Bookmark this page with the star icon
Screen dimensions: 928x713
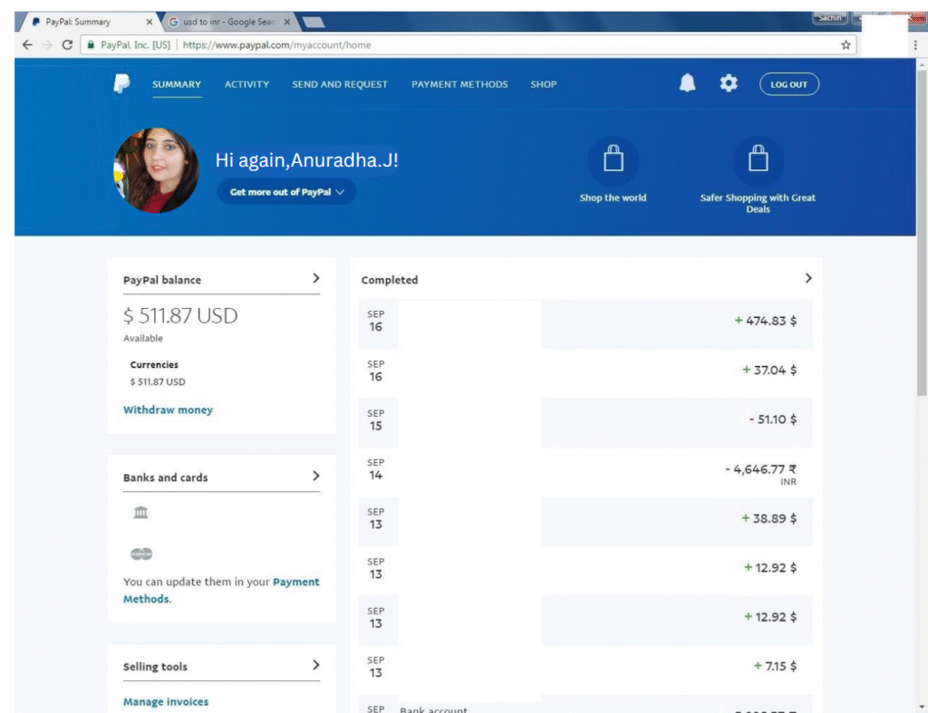pos(846,44)
